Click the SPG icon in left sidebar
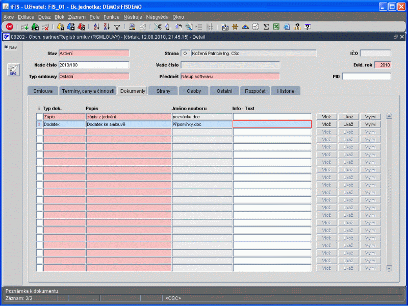 tap(13, 70)
